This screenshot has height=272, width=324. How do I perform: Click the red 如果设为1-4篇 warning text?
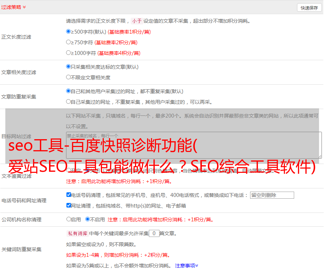point(119,255)
